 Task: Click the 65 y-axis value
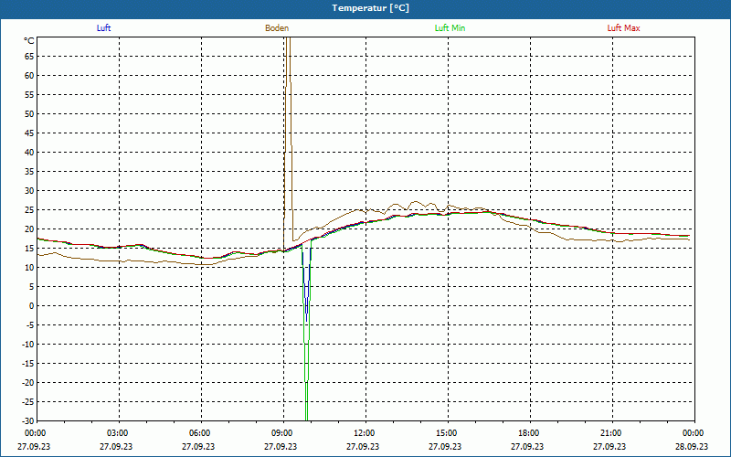click(29, 57)
